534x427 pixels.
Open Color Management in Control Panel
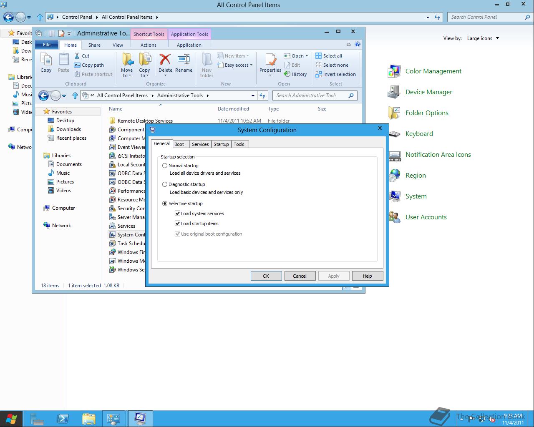click(425, 71)
